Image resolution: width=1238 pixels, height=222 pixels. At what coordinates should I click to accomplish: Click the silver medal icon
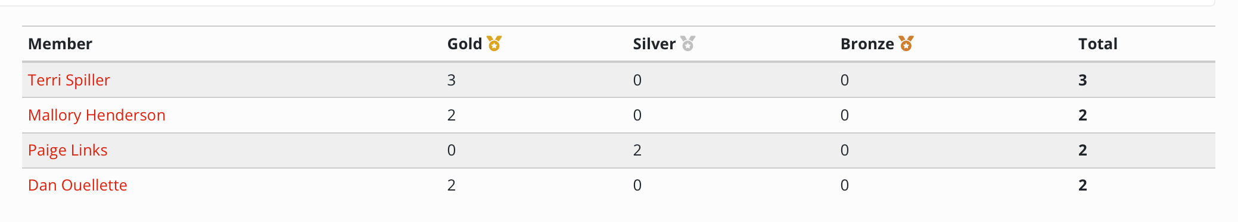click(688, 43)
